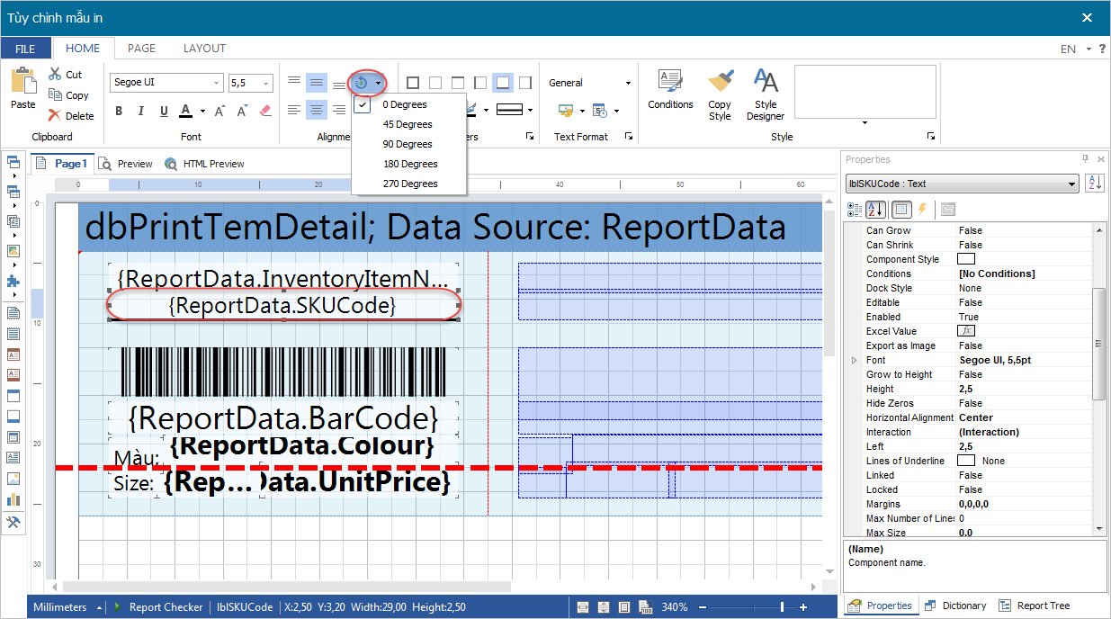Increase the font size

220,112
